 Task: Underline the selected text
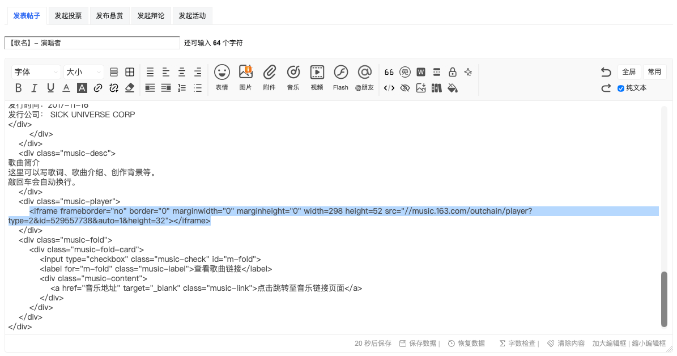point(50,88)
